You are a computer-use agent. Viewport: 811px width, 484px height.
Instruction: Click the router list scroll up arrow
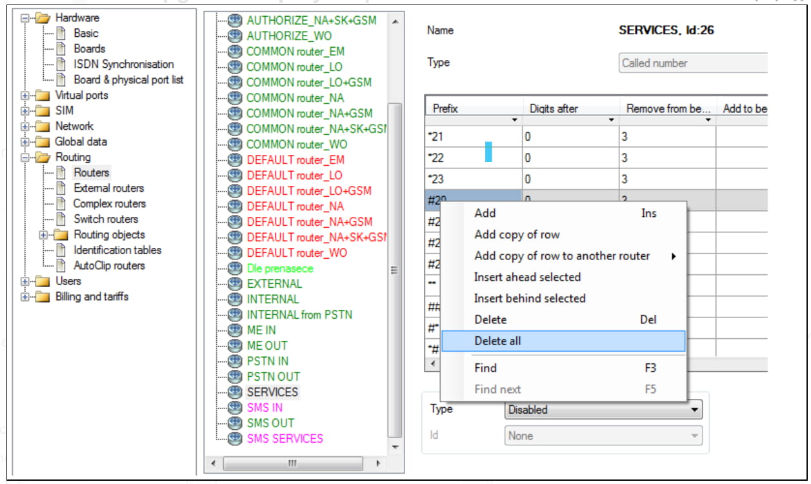pos(395,21)
